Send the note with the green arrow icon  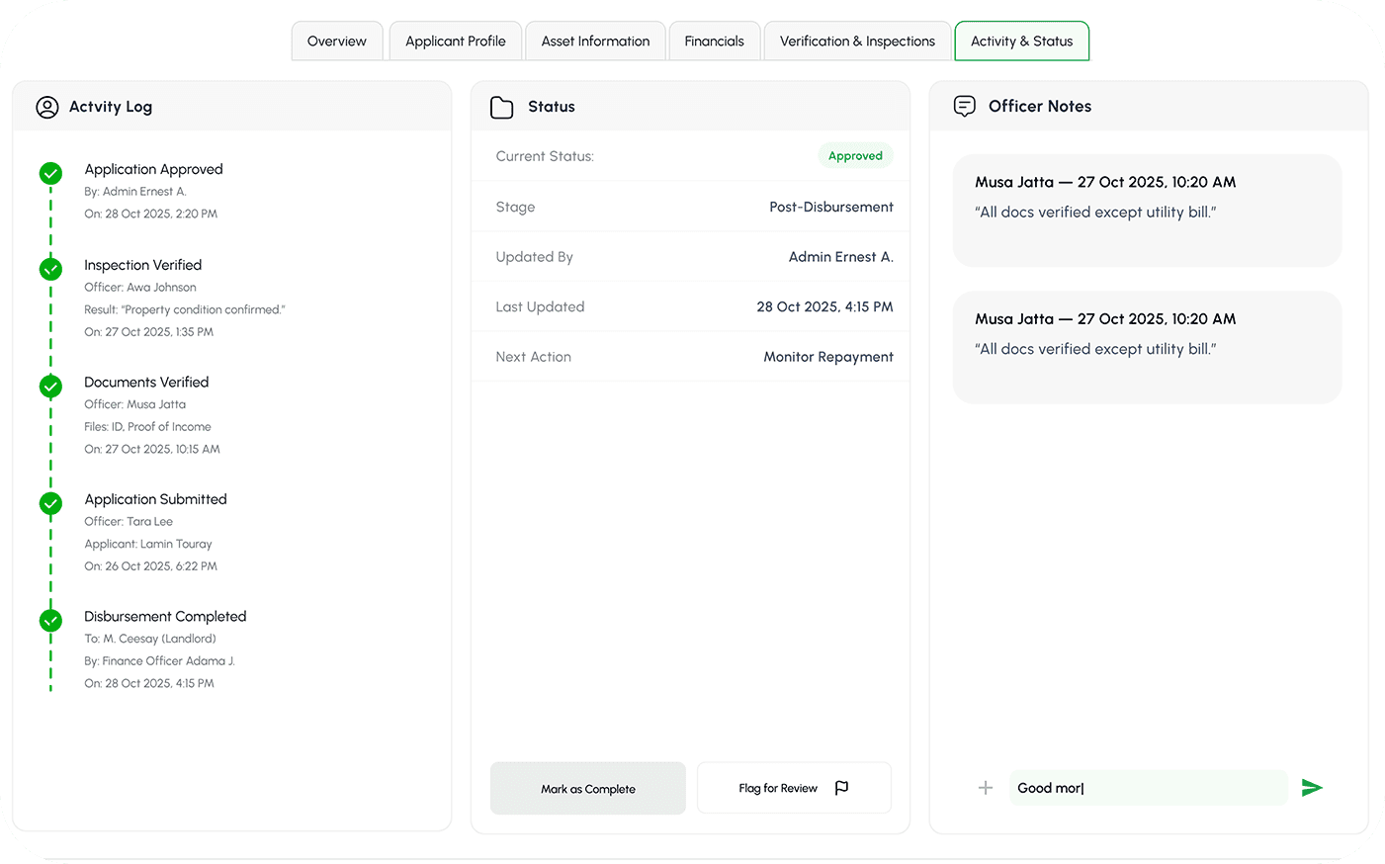point(1312,788)
